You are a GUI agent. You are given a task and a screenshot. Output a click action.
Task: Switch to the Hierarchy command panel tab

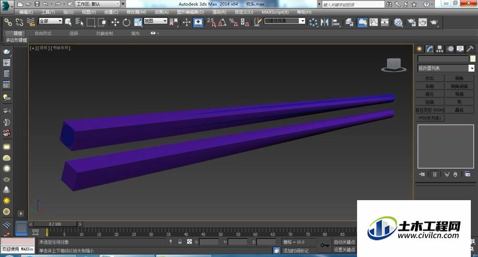click(x=440, y=49)
